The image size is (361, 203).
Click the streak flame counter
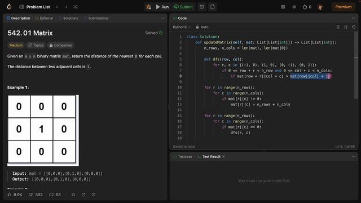pos(307,7)
